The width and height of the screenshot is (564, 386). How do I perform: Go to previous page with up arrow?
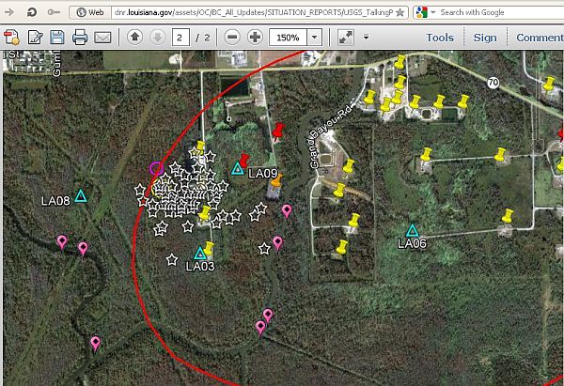coord(133,38)
